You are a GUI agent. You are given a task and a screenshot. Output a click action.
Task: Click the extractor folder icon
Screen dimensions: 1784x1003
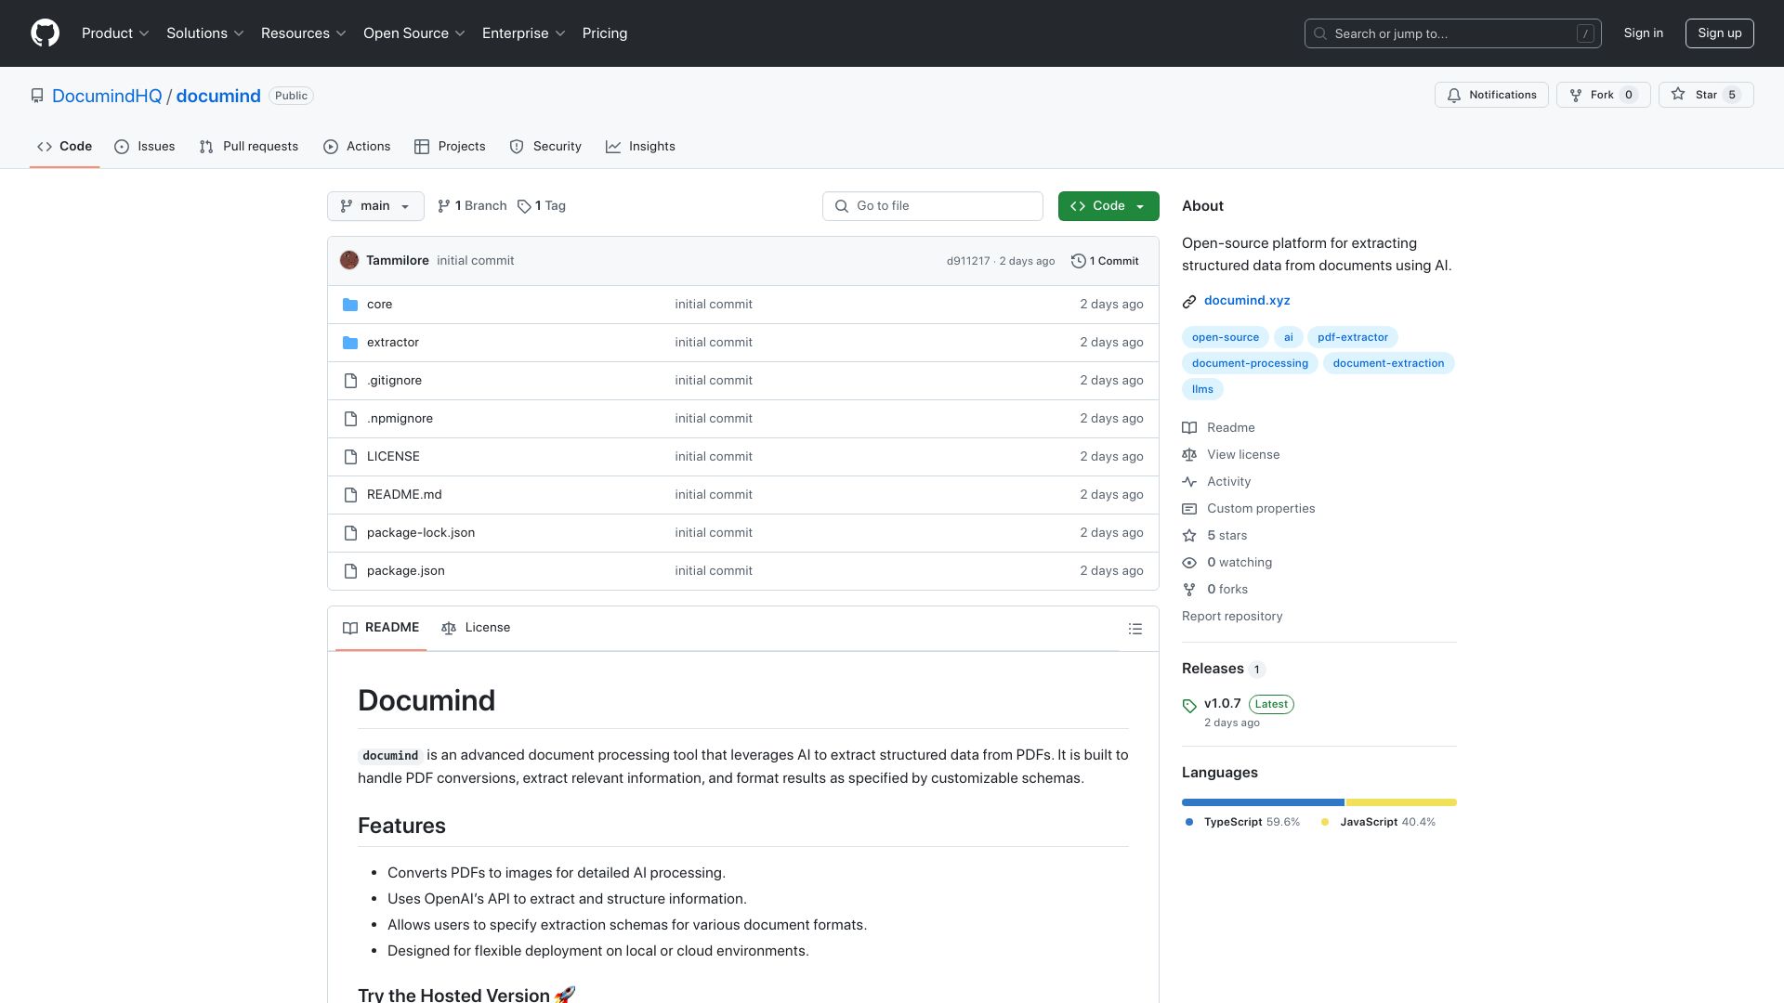tap(350, 343)
